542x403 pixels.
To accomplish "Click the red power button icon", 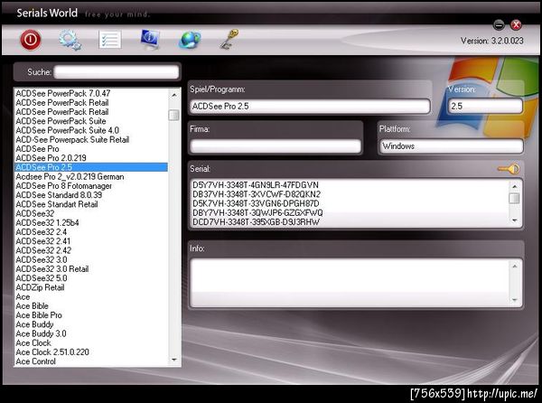I will point(31,40).
